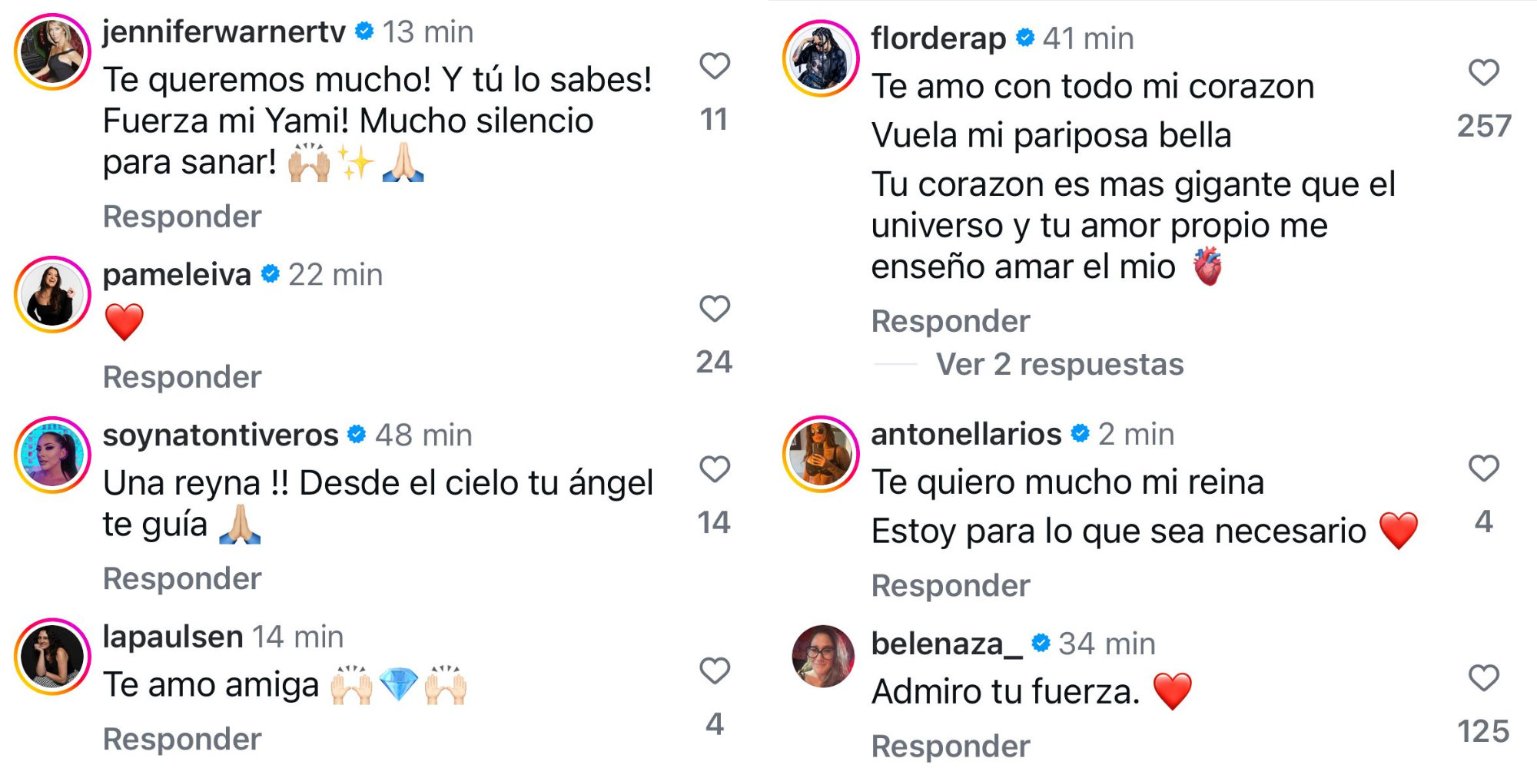Tap heart on pameleiva's comment

[714, 309]
